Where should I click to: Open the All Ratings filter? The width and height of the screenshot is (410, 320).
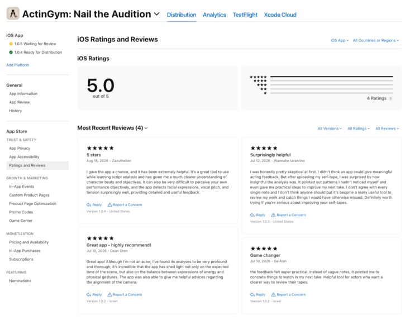click(x=359, y=128)
